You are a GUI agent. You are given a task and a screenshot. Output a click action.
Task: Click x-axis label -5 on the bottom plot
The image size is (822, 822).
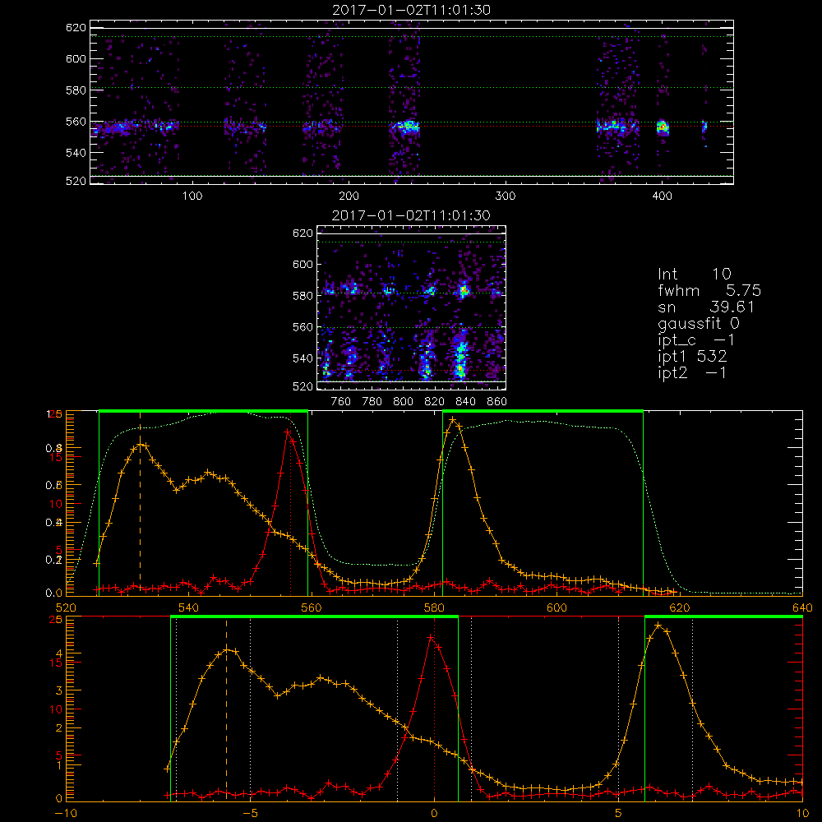[250, 813]
